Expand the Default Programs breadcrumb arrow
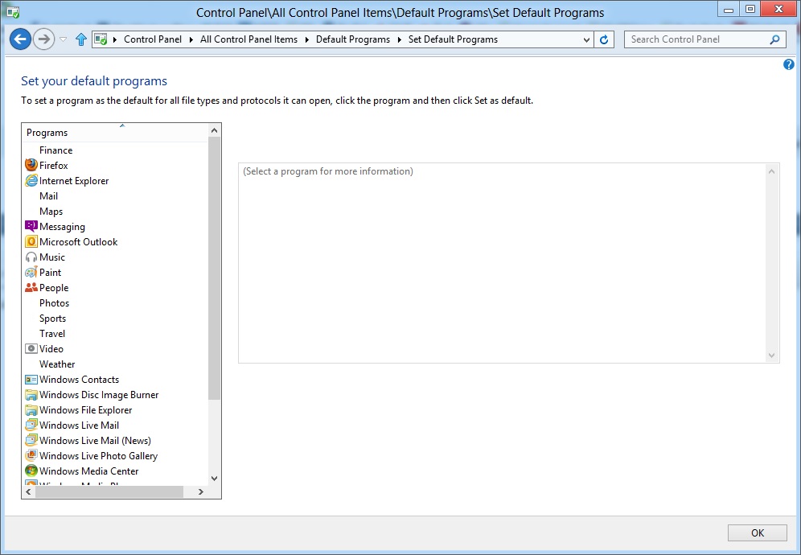 pyautogui.click(x=399, y=39)
